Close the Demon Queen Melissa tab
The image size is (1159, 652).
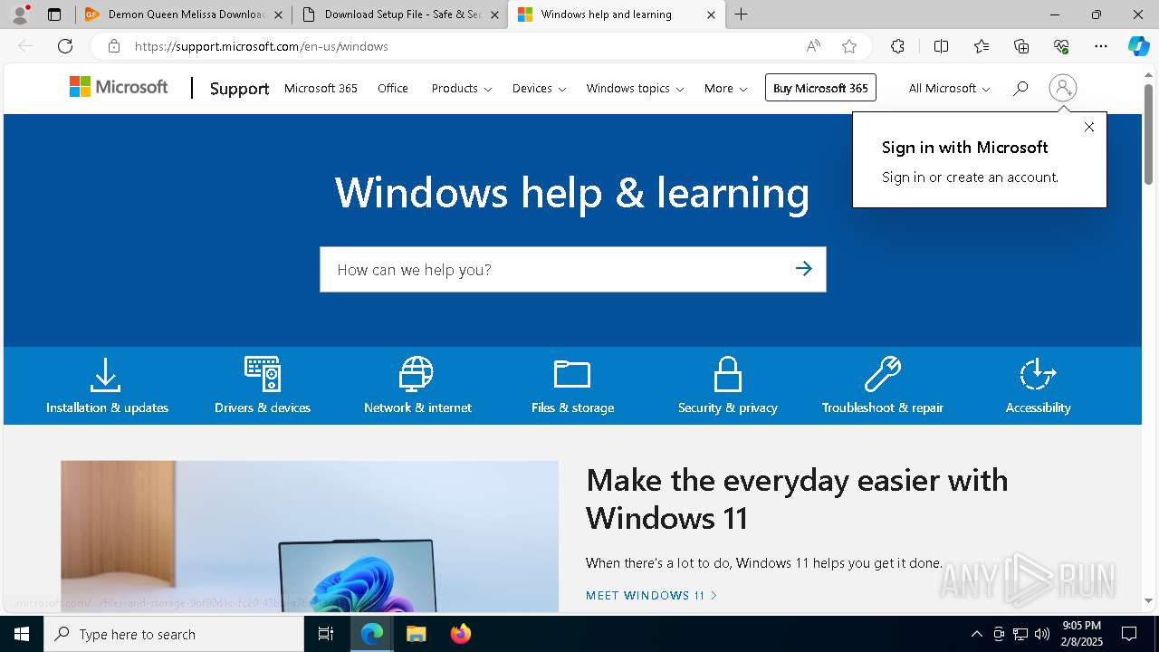tap(278, 14)
